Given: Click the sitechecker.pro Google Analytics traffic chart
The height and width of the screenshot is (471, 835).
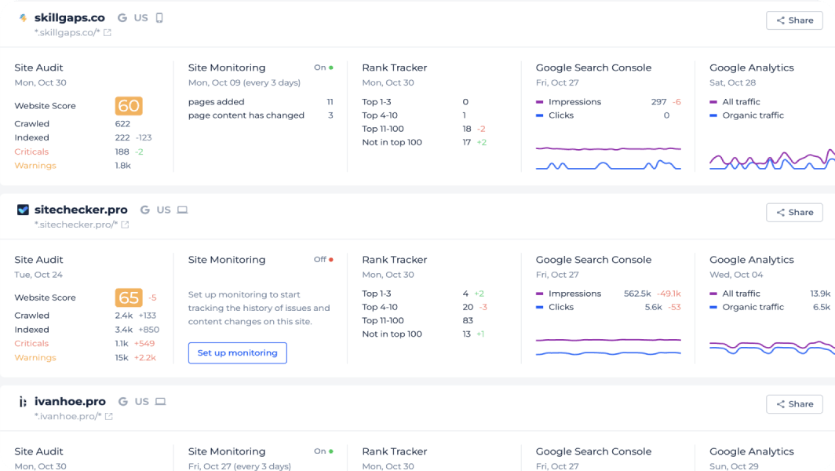Looking at the screenshot, I should (772, 348).
